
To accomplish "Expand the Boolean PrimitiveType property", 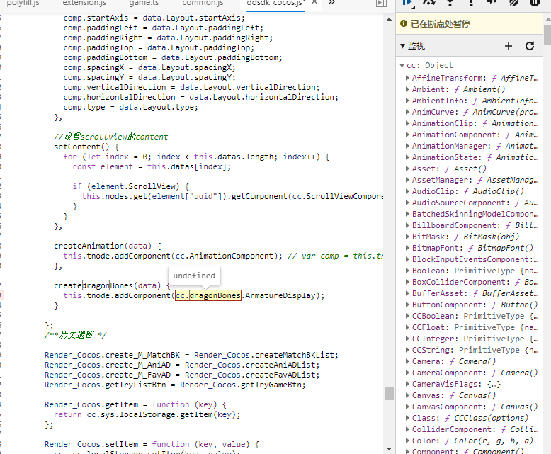I will 407,271.
